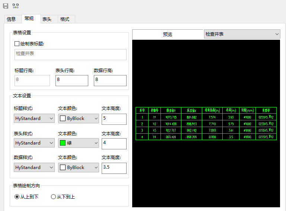Click the 检查井表 title text field
This screenshot has height=211, width=286.
[x=70, y=55]
